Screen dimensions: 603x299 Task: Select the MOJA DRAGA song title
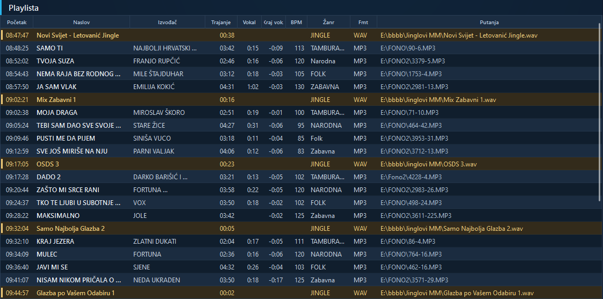57,113
